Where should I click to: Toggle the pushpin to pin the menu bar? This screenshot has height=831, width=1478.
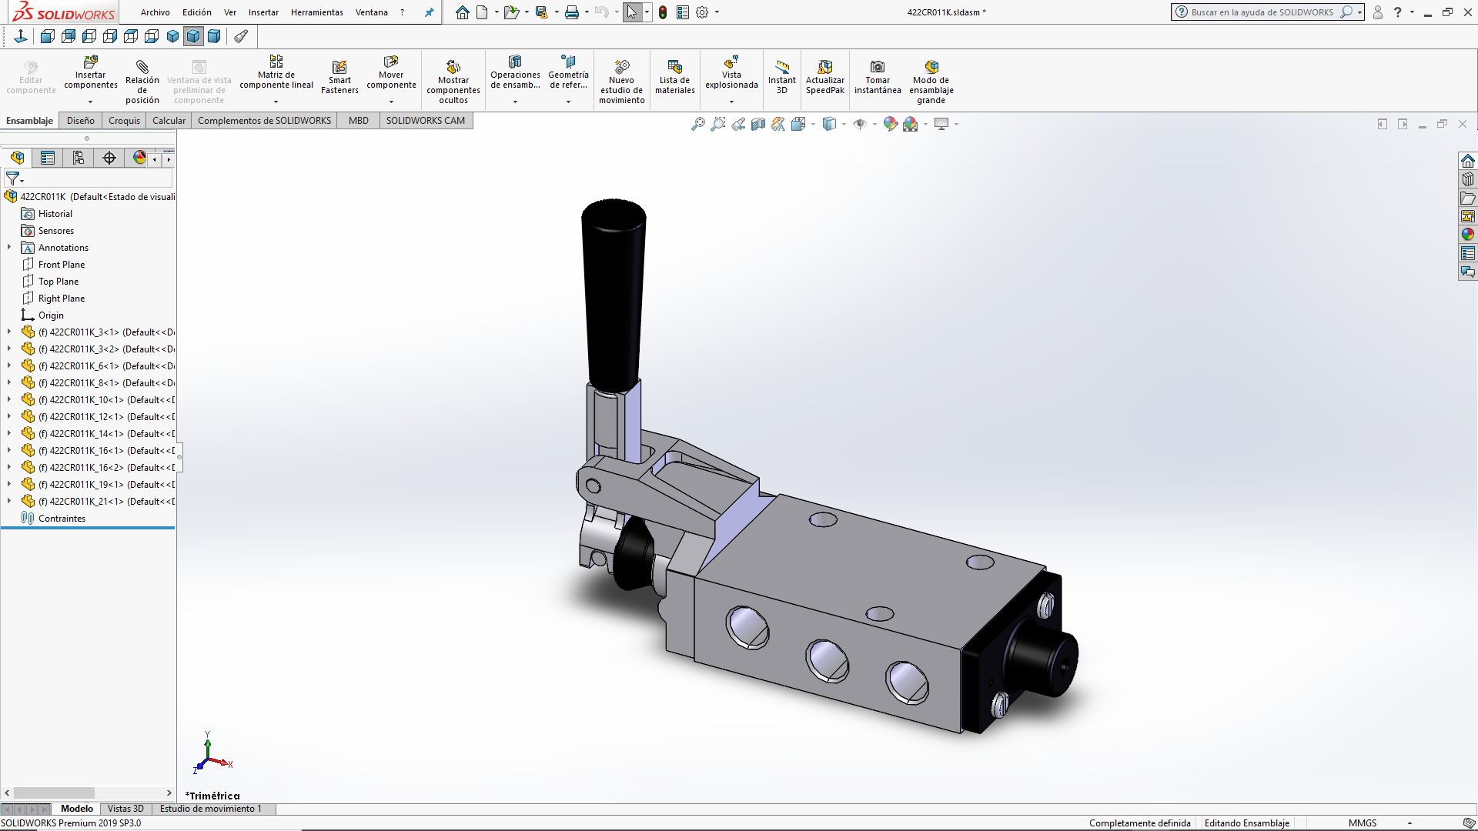pyautogui.click(x=430, y=12)
